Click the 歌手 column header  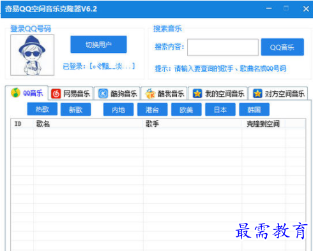193,124
